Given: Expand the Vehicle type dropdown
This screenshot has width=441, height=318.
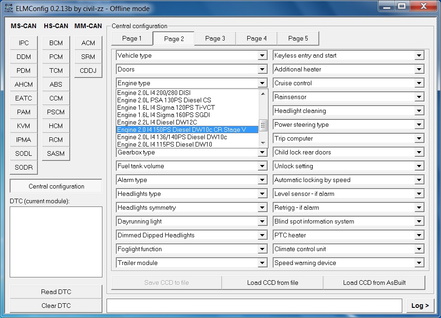Looking at the screenshot, I should tap(262, 56).
